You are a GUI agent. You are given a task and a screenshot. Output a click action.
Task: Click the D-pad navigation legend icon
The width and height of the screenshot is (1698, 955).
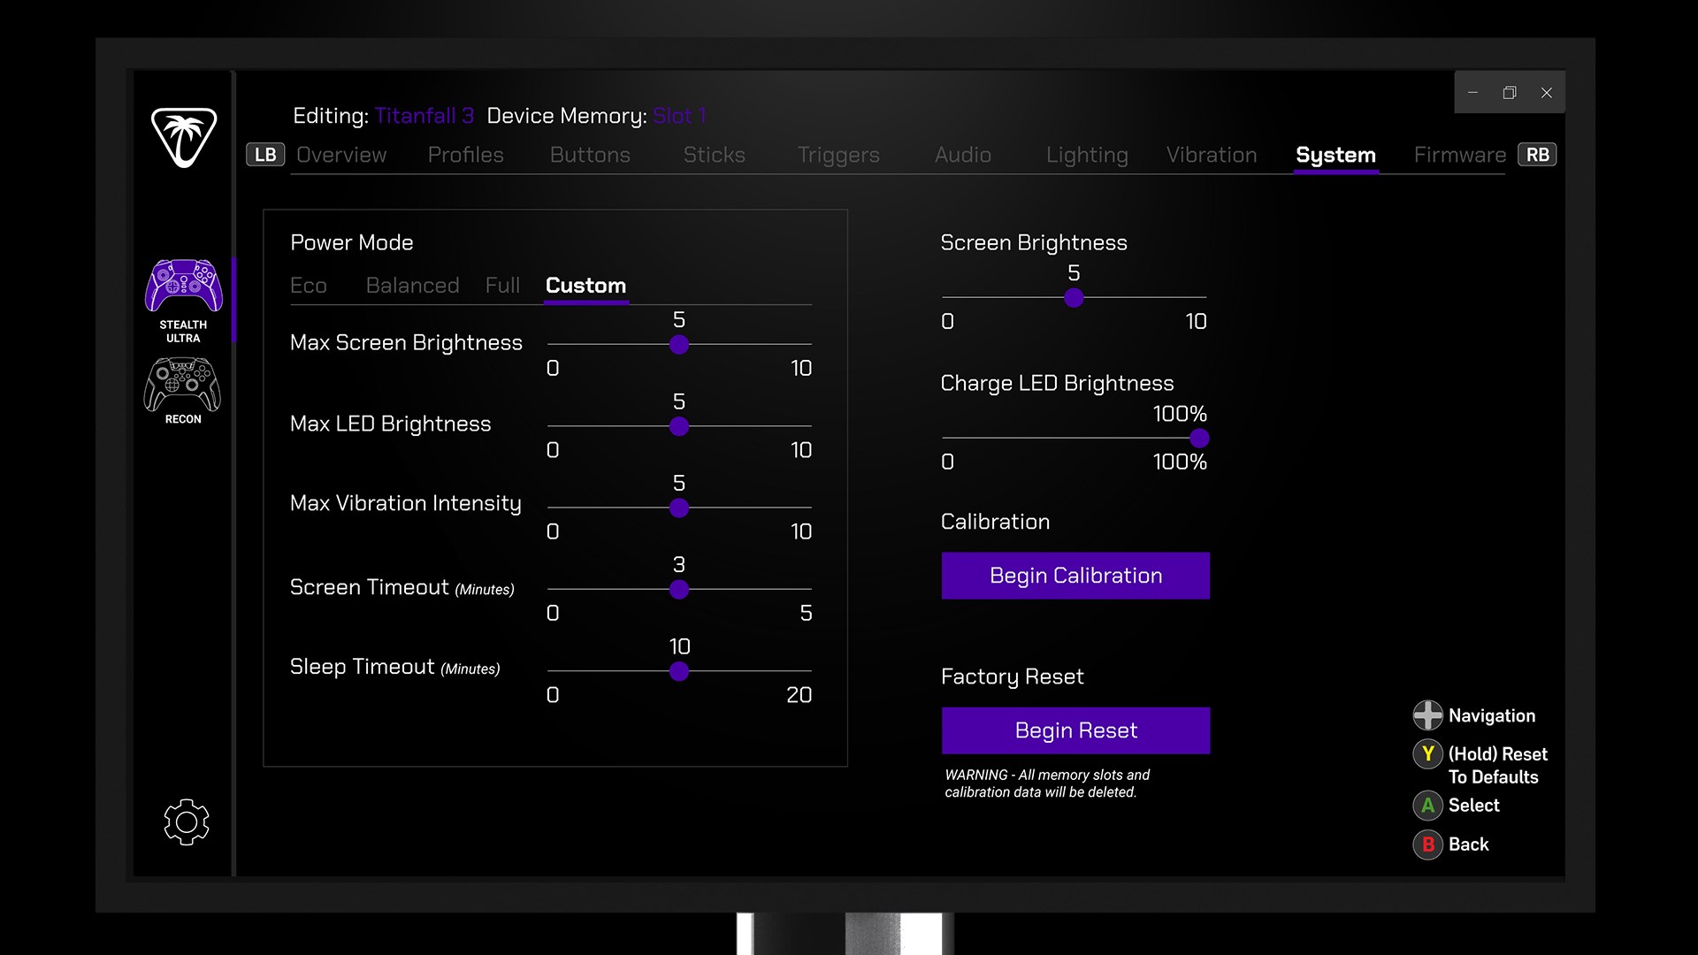pos(1427,715)
